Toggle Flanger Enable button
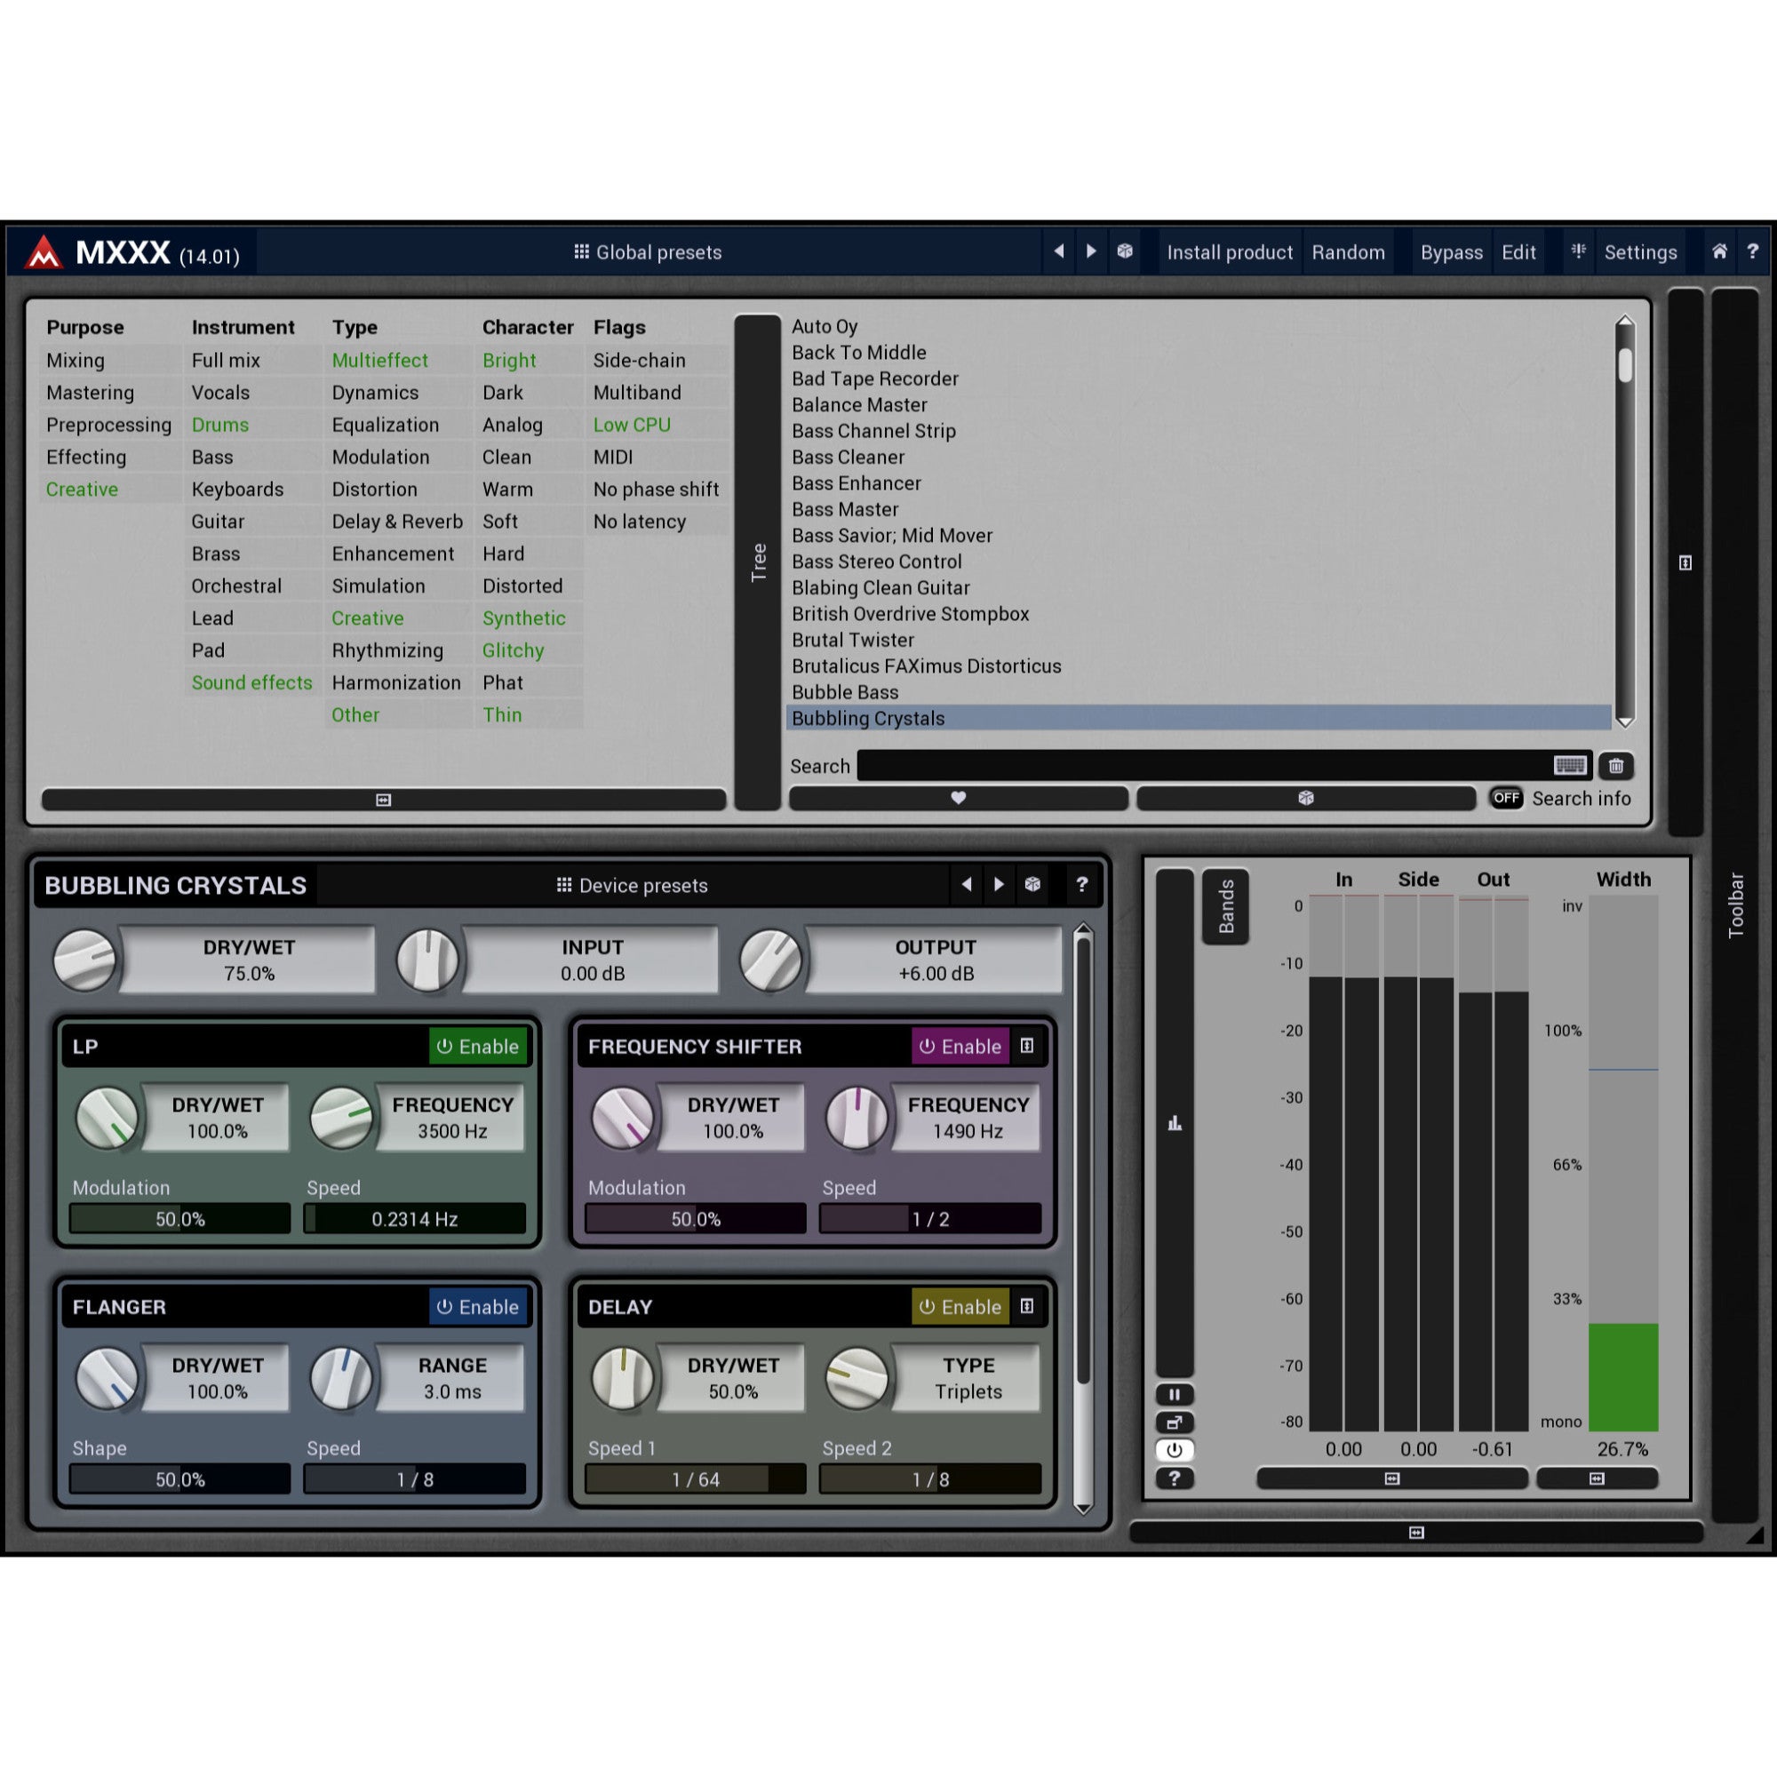1777x1777 pixels. point(478,1307)
